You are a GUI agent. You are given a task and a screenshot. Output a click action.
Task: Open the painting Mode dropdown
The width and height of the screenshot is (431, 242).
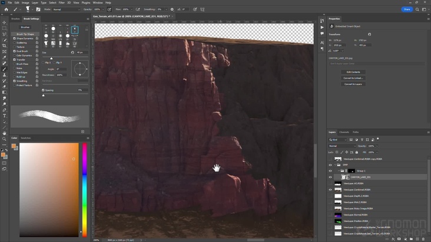(x=67, y=9)
